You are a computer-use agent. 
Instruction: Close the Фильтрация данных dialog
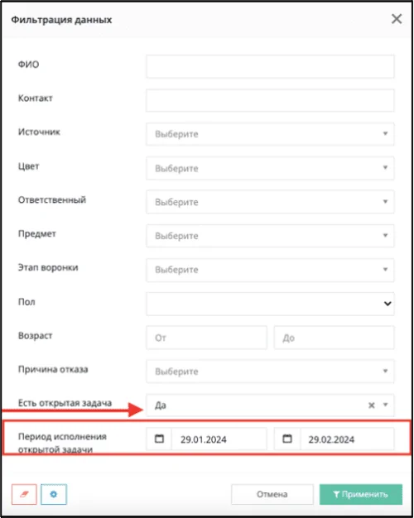tap(397, 19)
